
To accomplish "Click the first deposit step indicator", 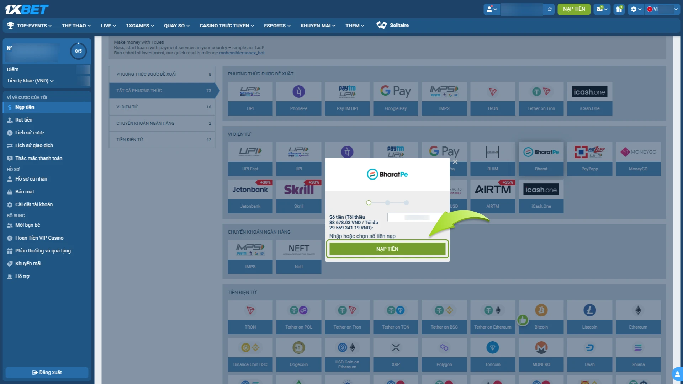I will (x=369, y=203).
